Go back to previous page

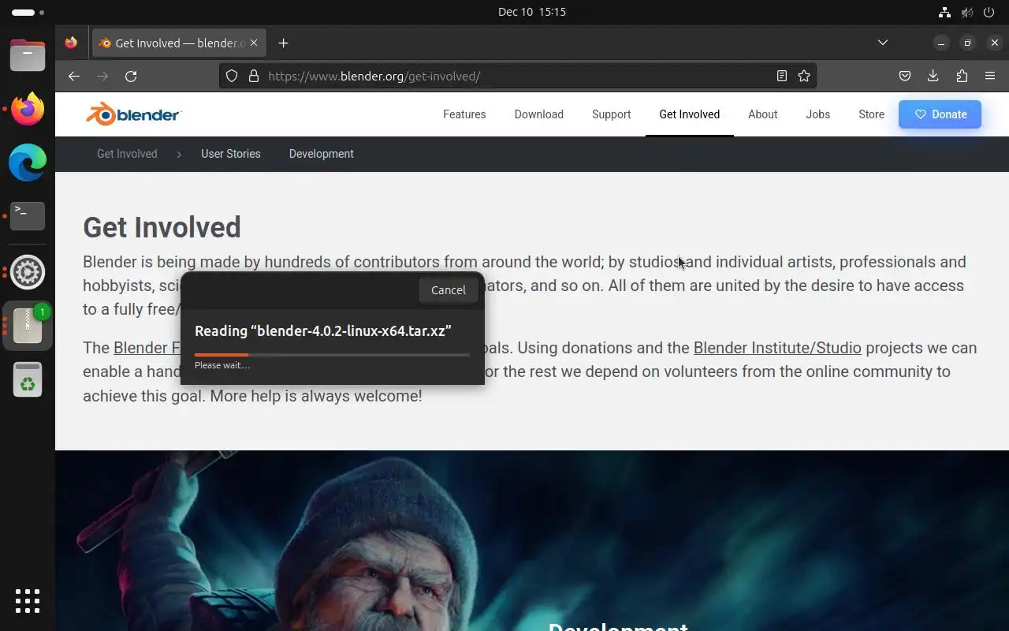74,76
